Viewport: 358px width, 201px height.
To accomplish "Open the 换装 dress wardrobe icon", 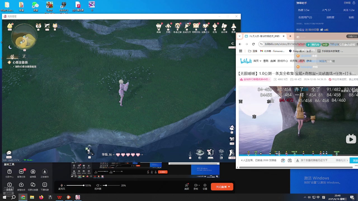I will click(x=234, y=26).
